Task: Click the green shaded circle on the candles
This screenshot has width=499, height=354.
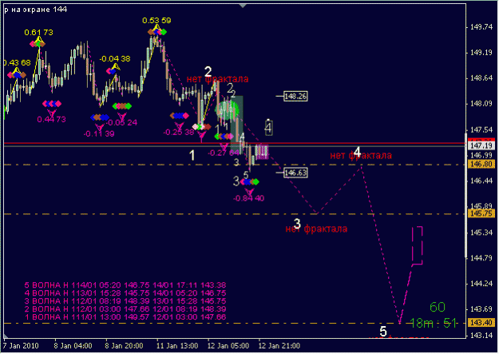Action: (227, 110)
